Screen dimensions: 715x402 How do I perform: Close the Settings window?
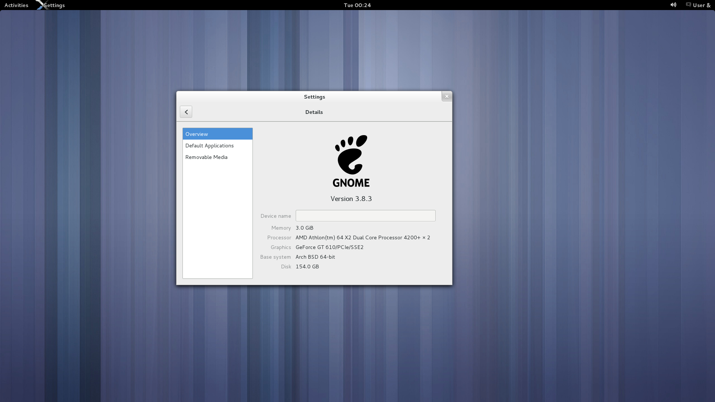pyautogui.click(x=447, y=96)
